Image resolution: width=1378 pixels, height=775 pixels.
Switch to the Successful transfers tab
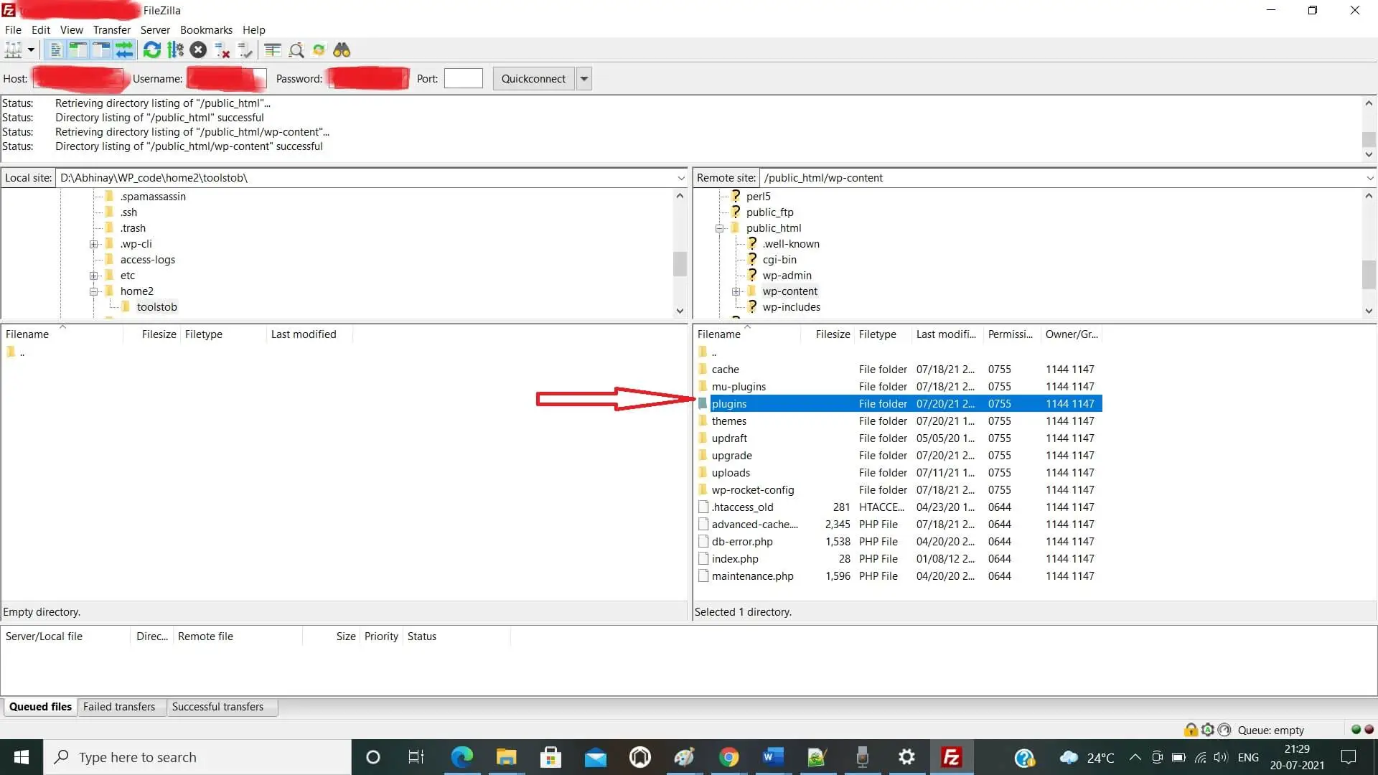pyautogui.click(x=217, y=707)
